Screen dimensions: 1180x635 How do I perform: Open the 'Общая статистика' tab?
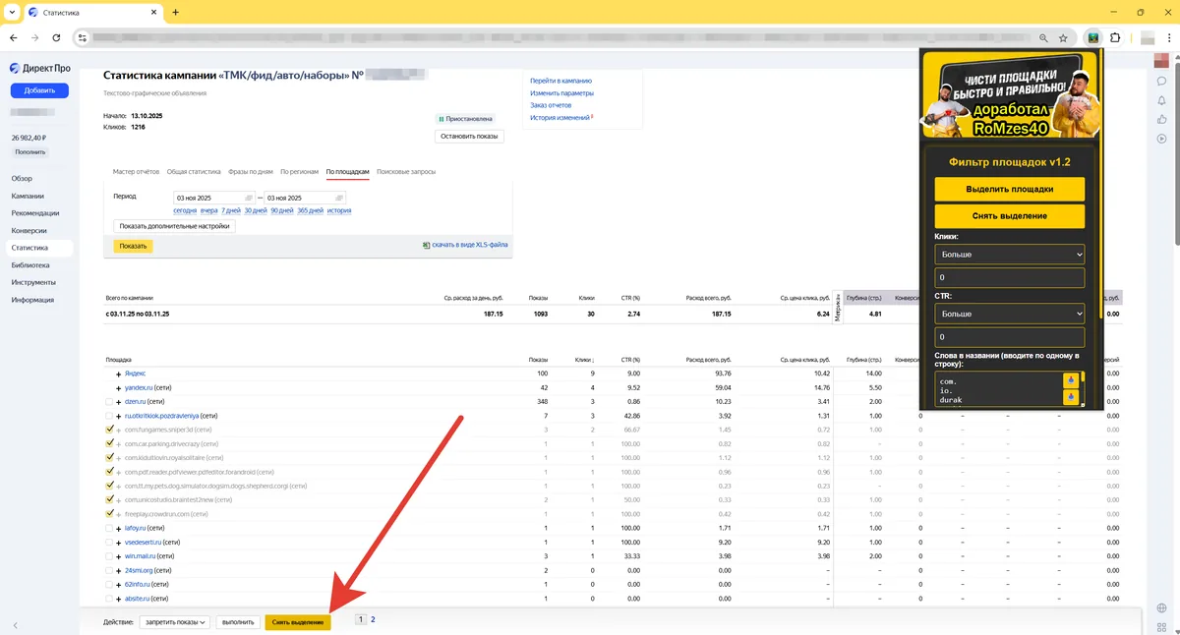point(194,172)
